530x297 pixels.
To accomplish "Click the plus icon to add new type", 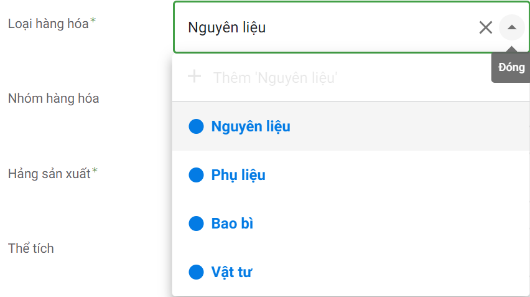I will 195,77.
